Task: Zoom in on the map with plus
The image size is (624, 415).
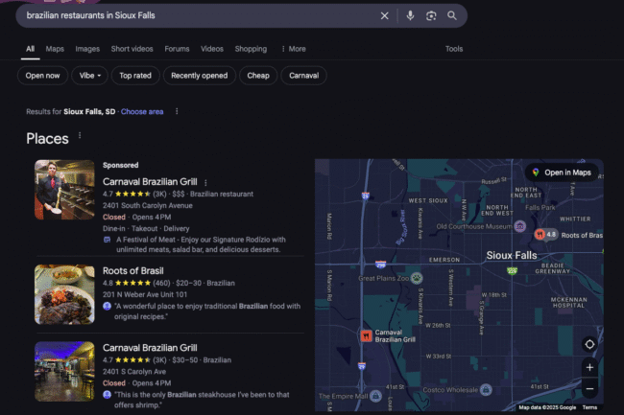Action: click(589, 367)
